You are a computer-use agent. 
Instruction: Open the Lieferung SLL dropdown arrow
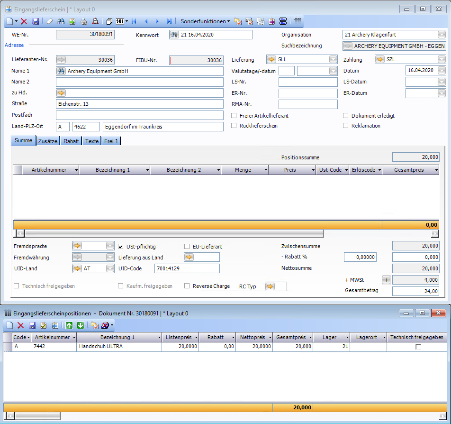[x=333, y=60]
